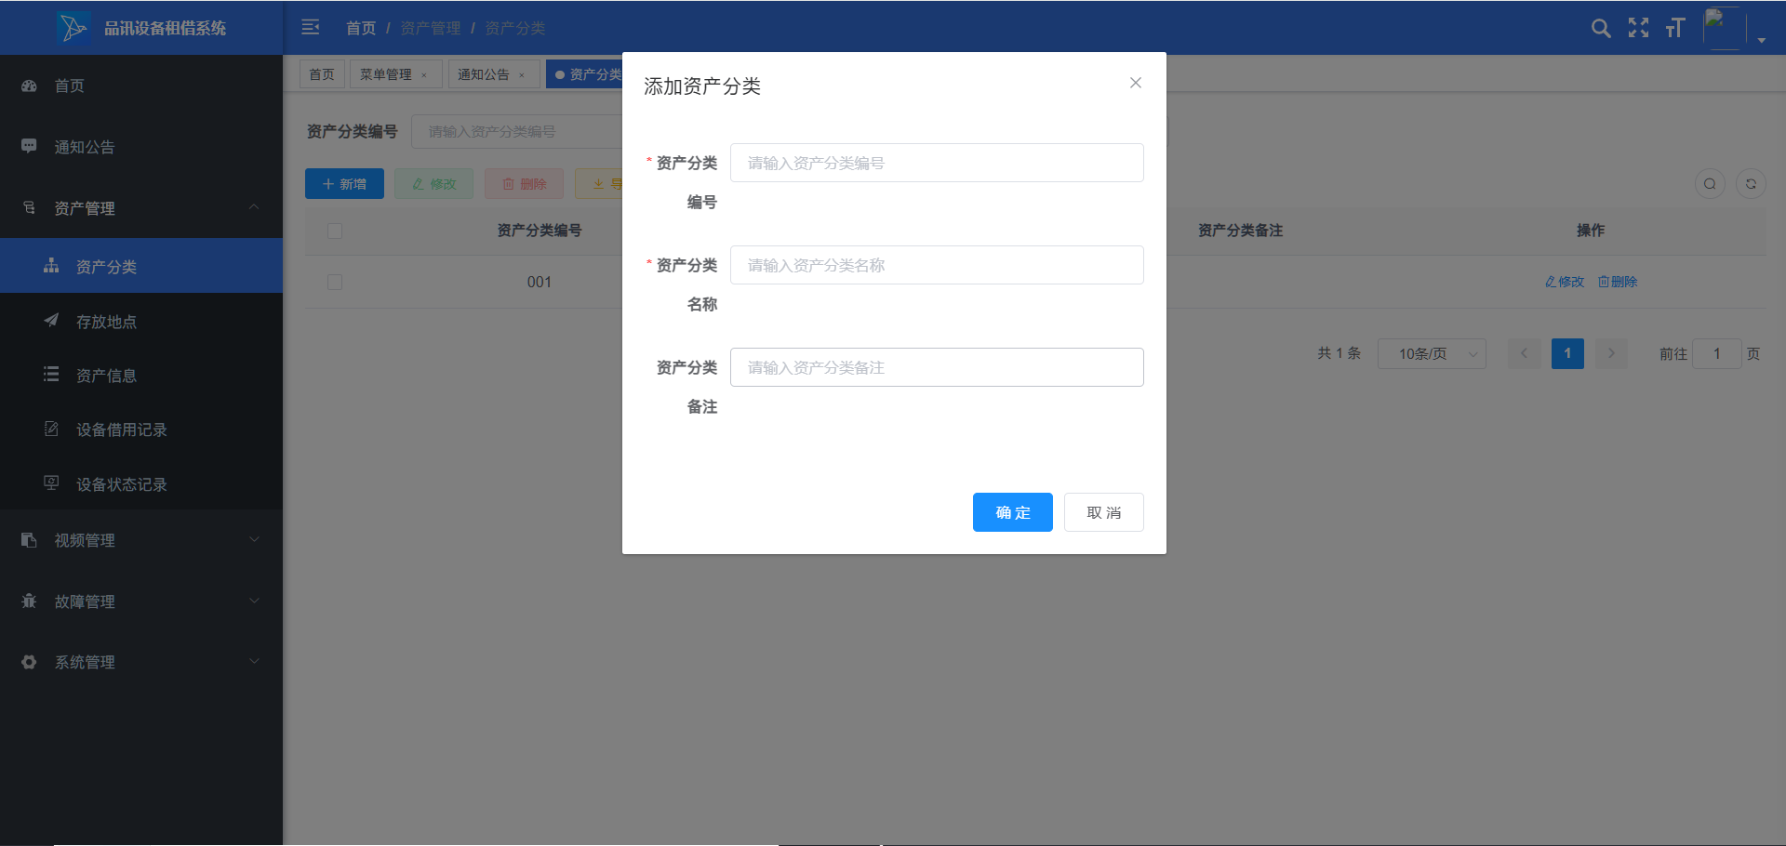Click the refresh round icon in the table toolbar
This screenshot has height=846, width=1786.
pyautogui.click(x=1751, y=184)
